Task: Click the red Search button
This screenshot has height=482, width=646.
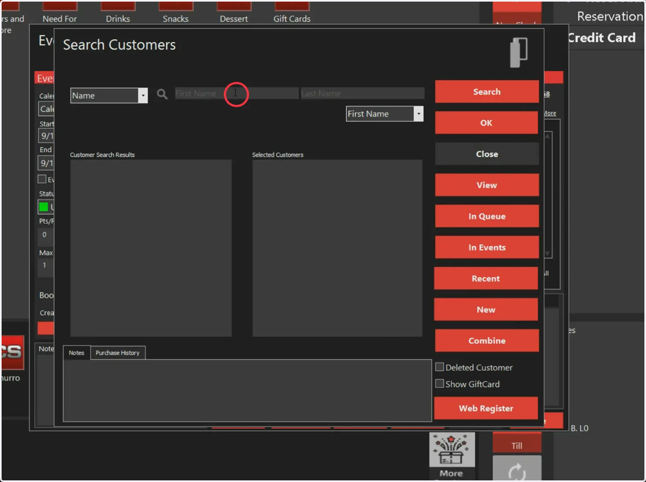Action: tap(487, 92)
